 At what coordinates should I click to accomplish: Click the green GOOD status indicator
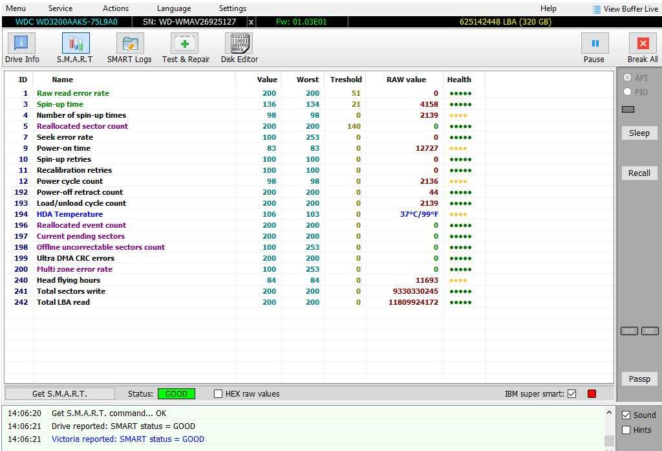tap(176, 394)
